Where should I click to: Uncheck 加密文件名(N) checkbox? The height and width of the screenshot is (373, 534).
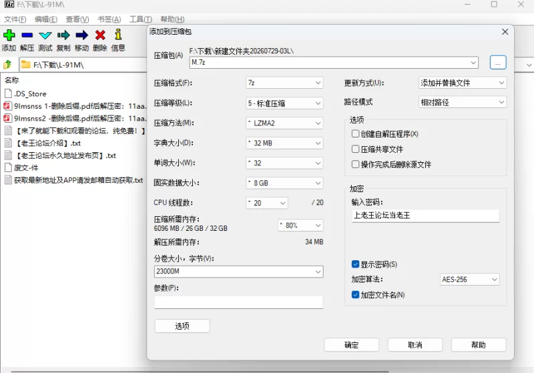click(x=355, y=295)
